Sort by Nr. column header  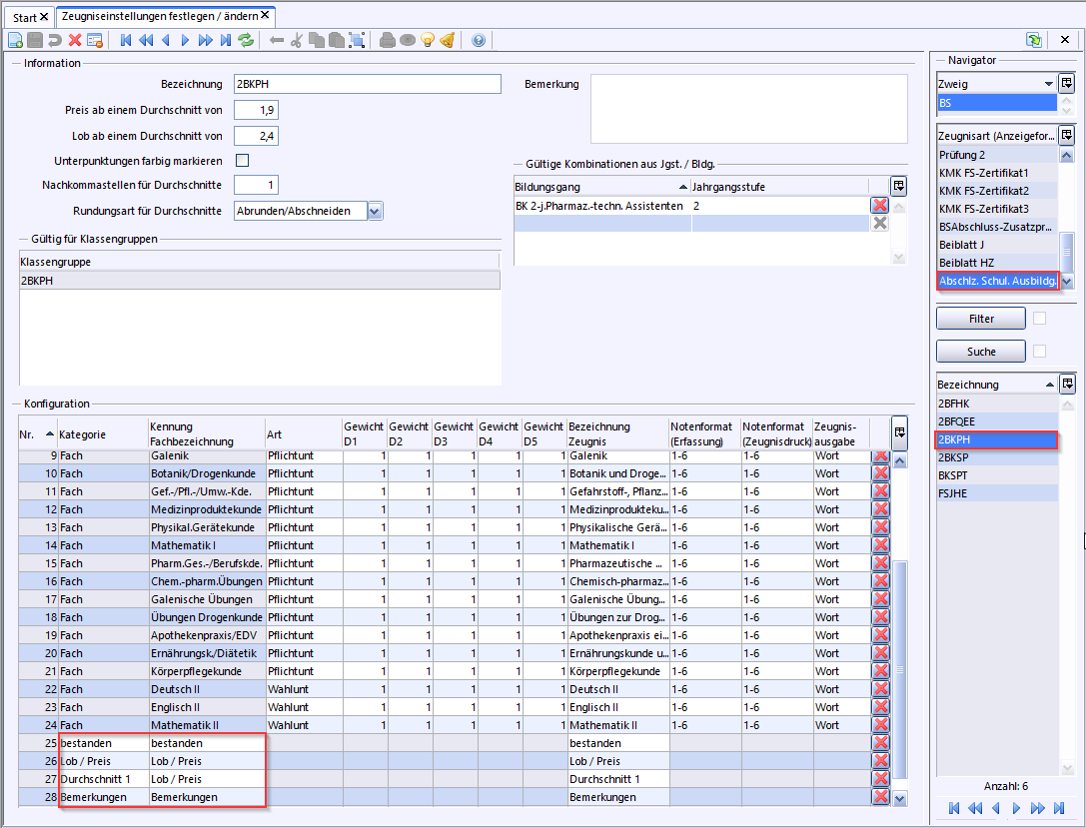click(x=37, y=434)
